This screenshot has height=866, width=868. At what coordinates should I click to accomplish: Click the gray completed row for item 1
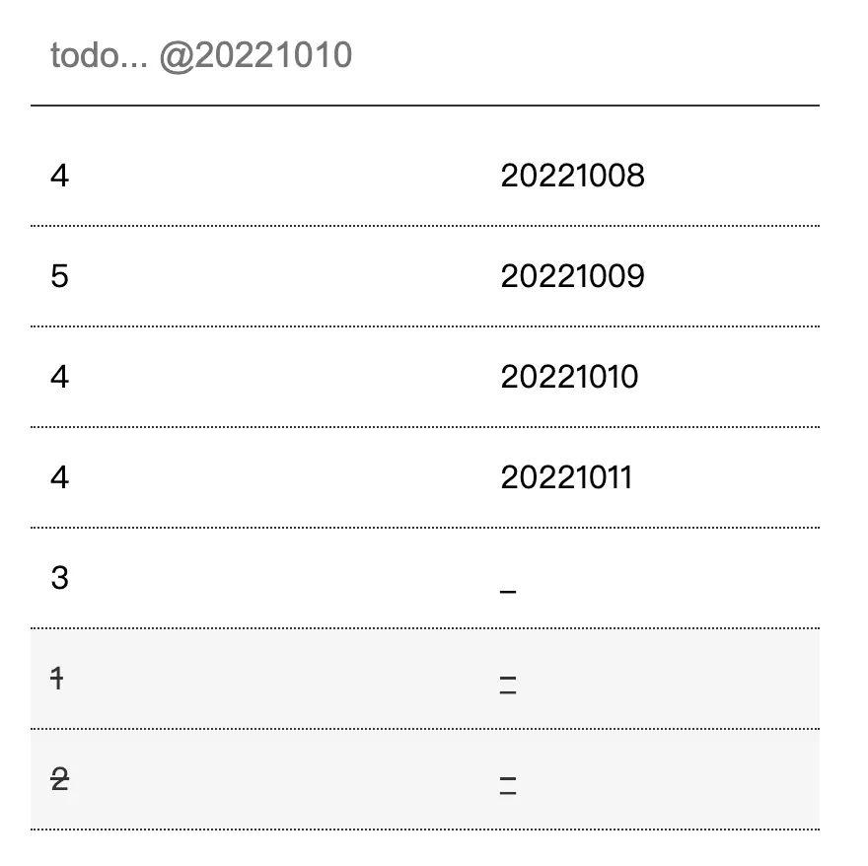point(296,679)
